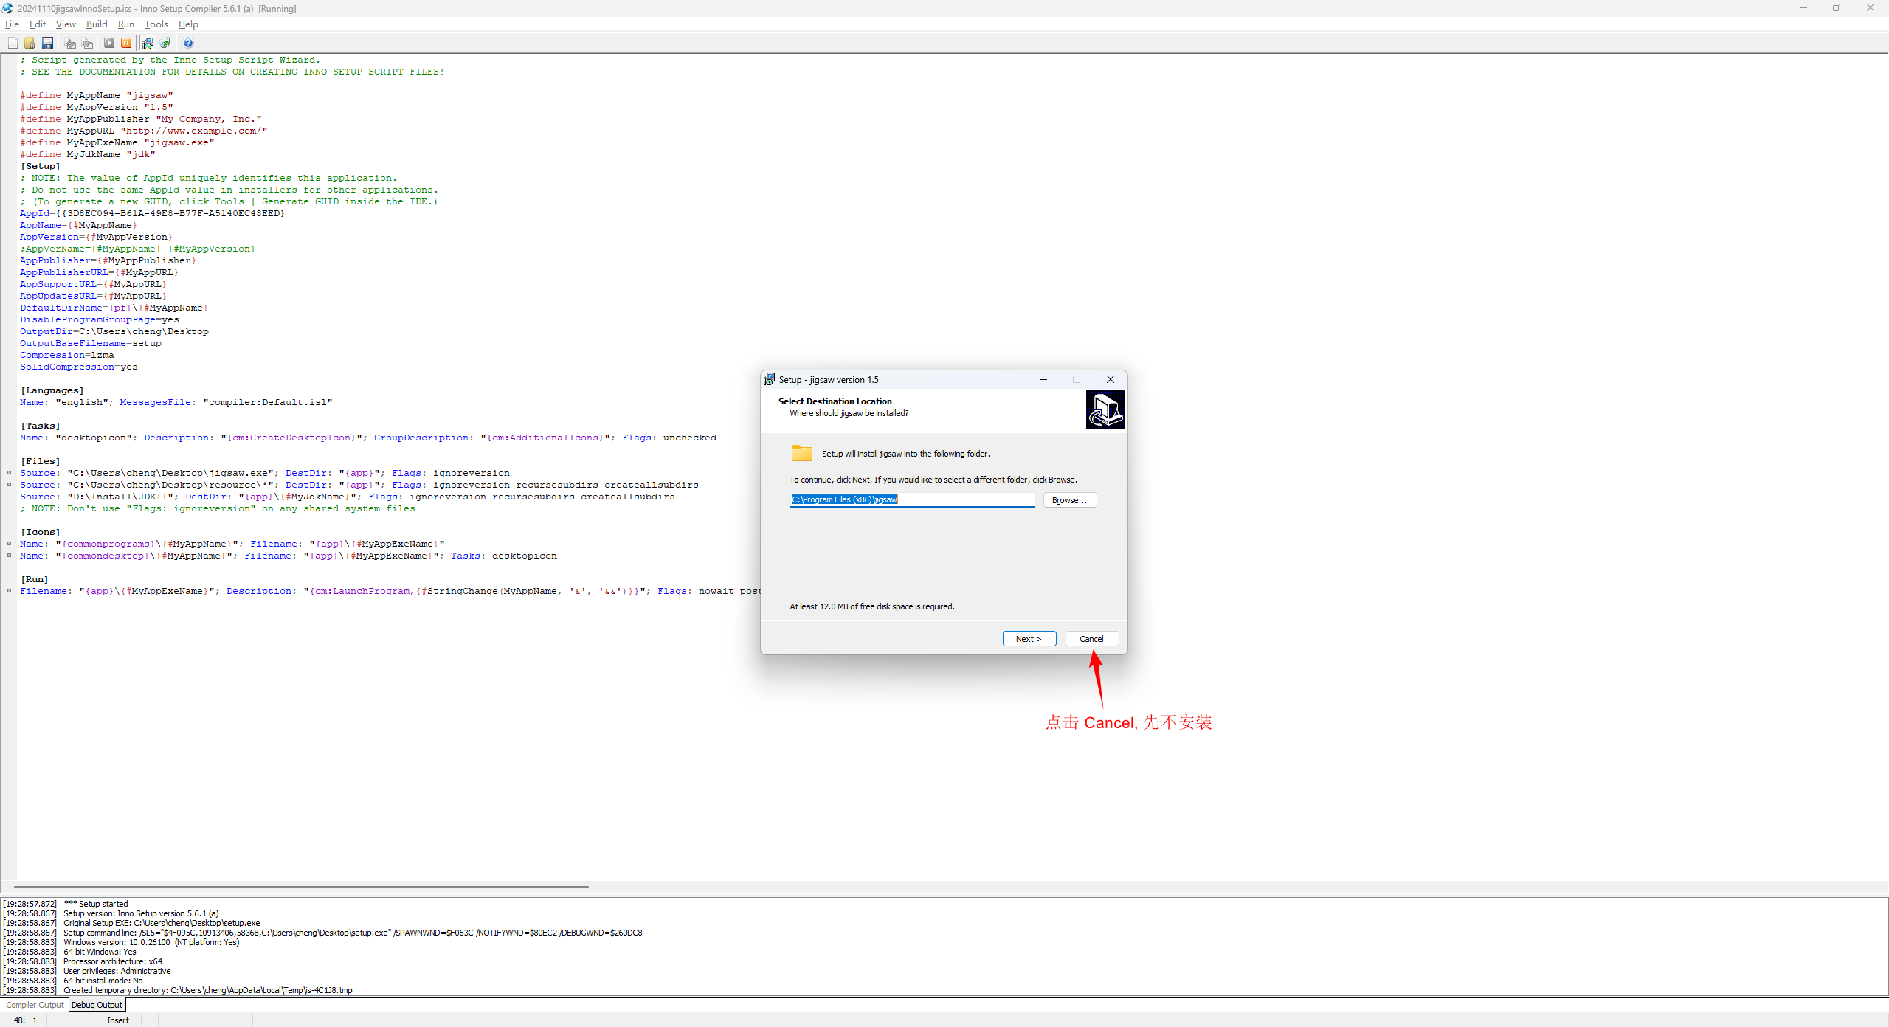Switch to the Compiler Output tab
The height and width of the screenshot is (1027, 1889).
pos(35,1005)
